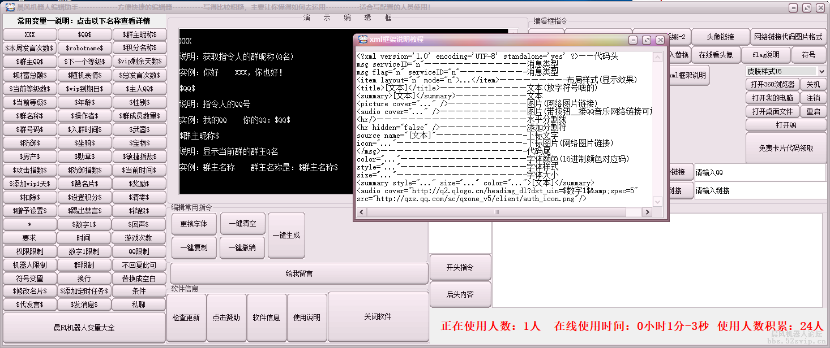Open 使用说明 usage instructions
Image resolution: width=830 pixels, height=348 pixels.
[x=307, y=317]
